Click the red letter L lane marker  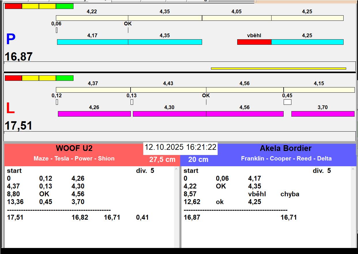(x=10, y=108)
